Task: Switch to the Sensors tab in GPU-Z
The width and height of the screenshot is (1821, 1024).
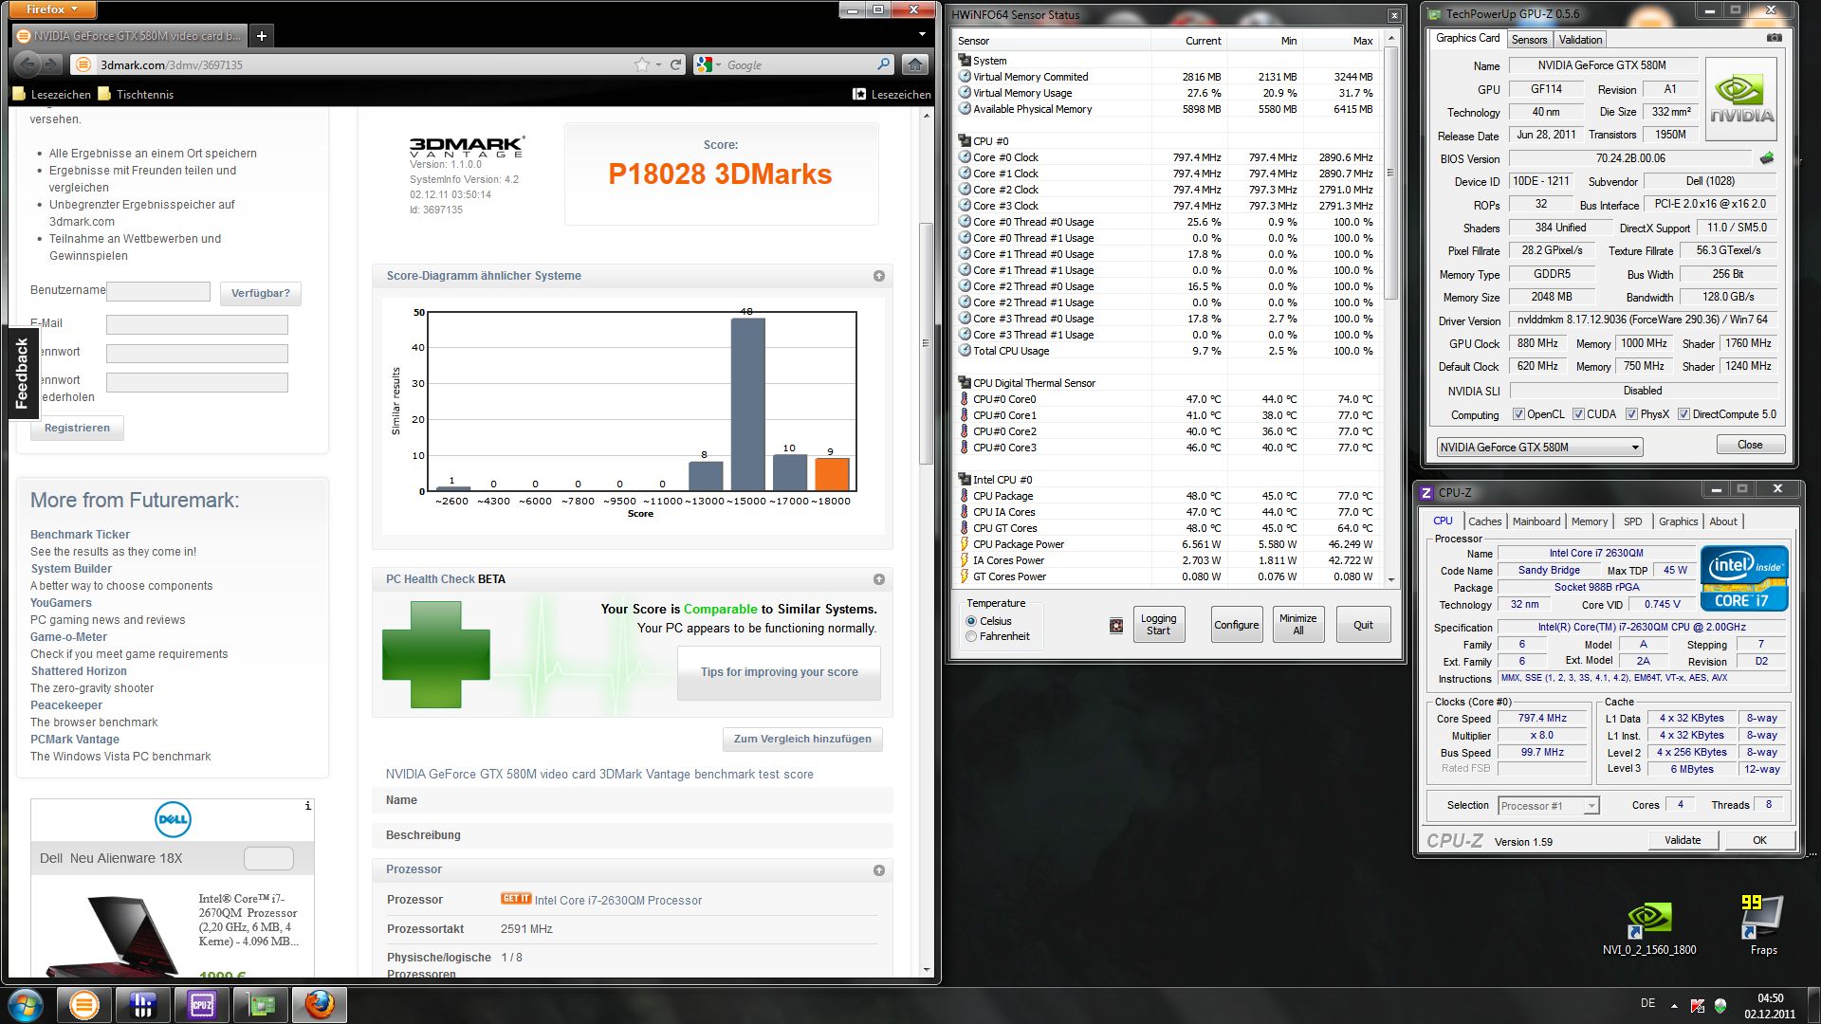Action: tap(1529, 39)
